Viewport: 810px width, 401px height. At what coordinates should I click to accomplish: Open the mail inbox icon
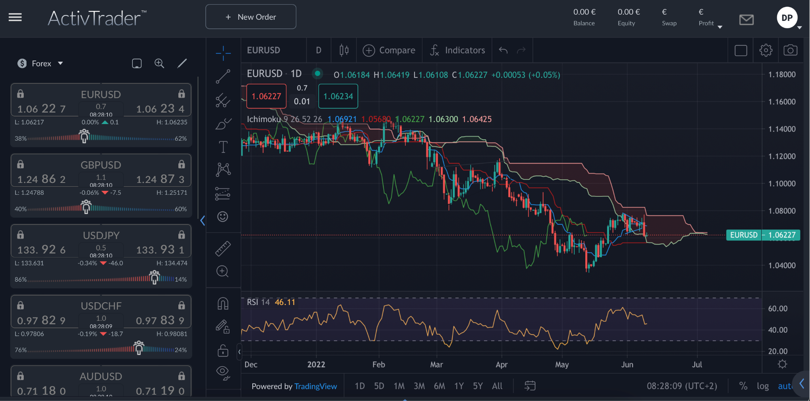point(746,19)
